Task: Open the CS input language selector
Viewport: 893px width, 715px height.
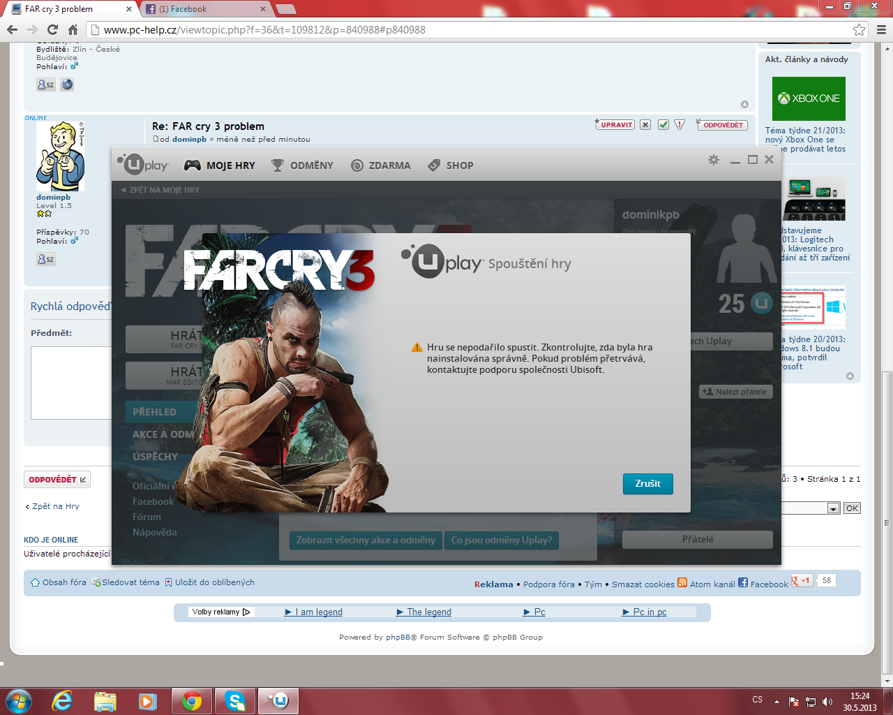Action: 758,700
